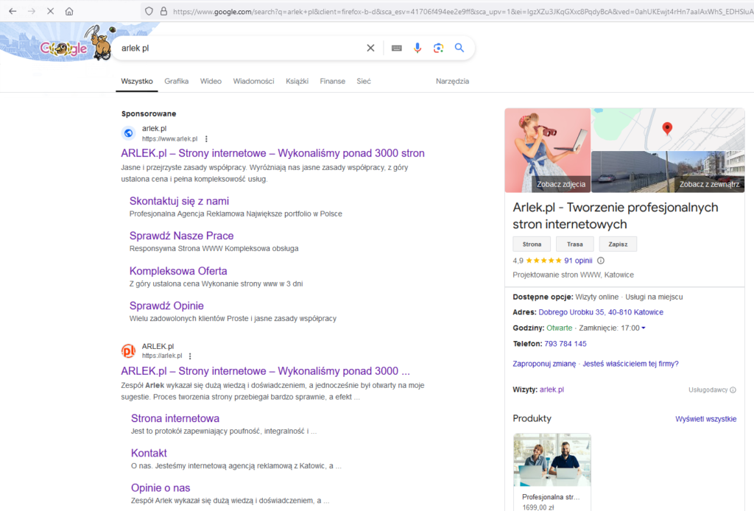
Task: Click Jesteś właścicielem tej firmy link
Action: (630, 364)
